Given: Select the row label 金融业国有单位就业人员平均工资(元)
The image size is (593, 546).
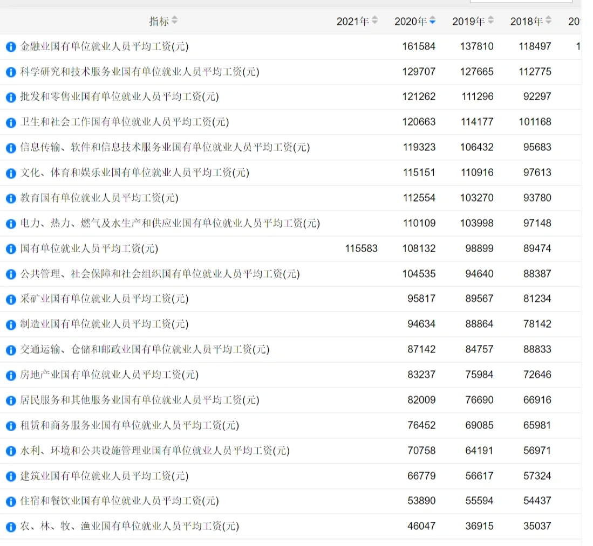Looking at the screenshot, I should 104,46.
